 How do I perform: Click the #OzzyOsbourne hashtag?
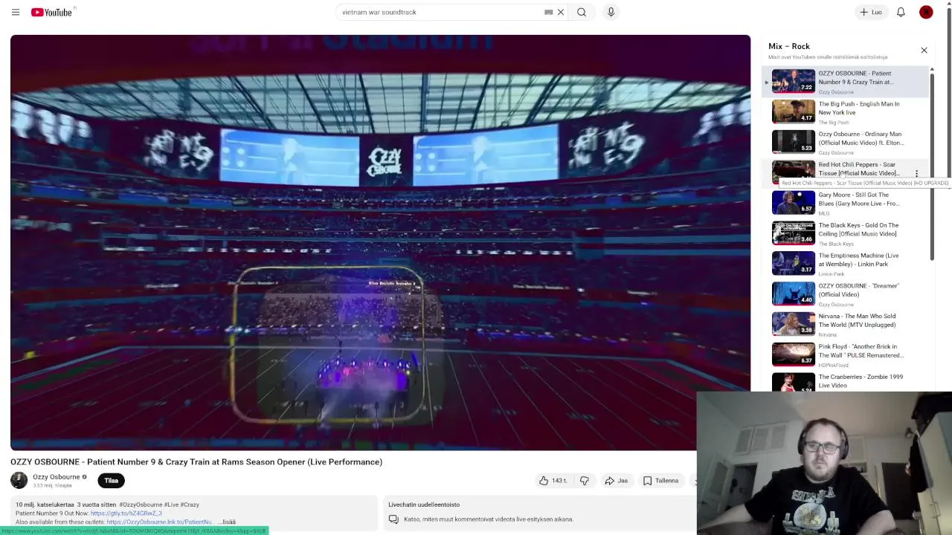click(x=140, y=505)
